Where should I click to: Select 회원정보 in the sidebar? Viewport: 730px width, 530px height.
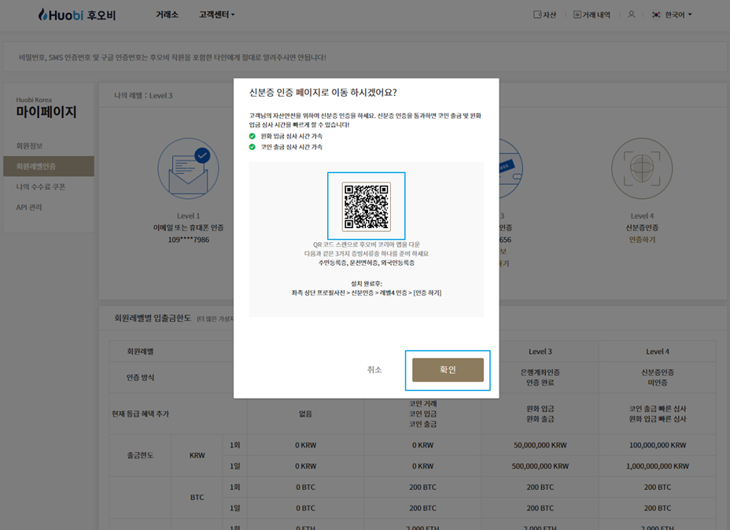(29, 145)
